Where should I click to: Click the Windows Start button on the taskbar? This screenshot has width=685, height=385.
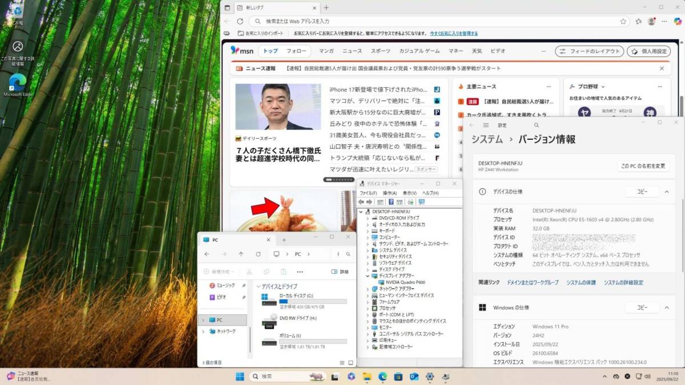coord(240,376)
